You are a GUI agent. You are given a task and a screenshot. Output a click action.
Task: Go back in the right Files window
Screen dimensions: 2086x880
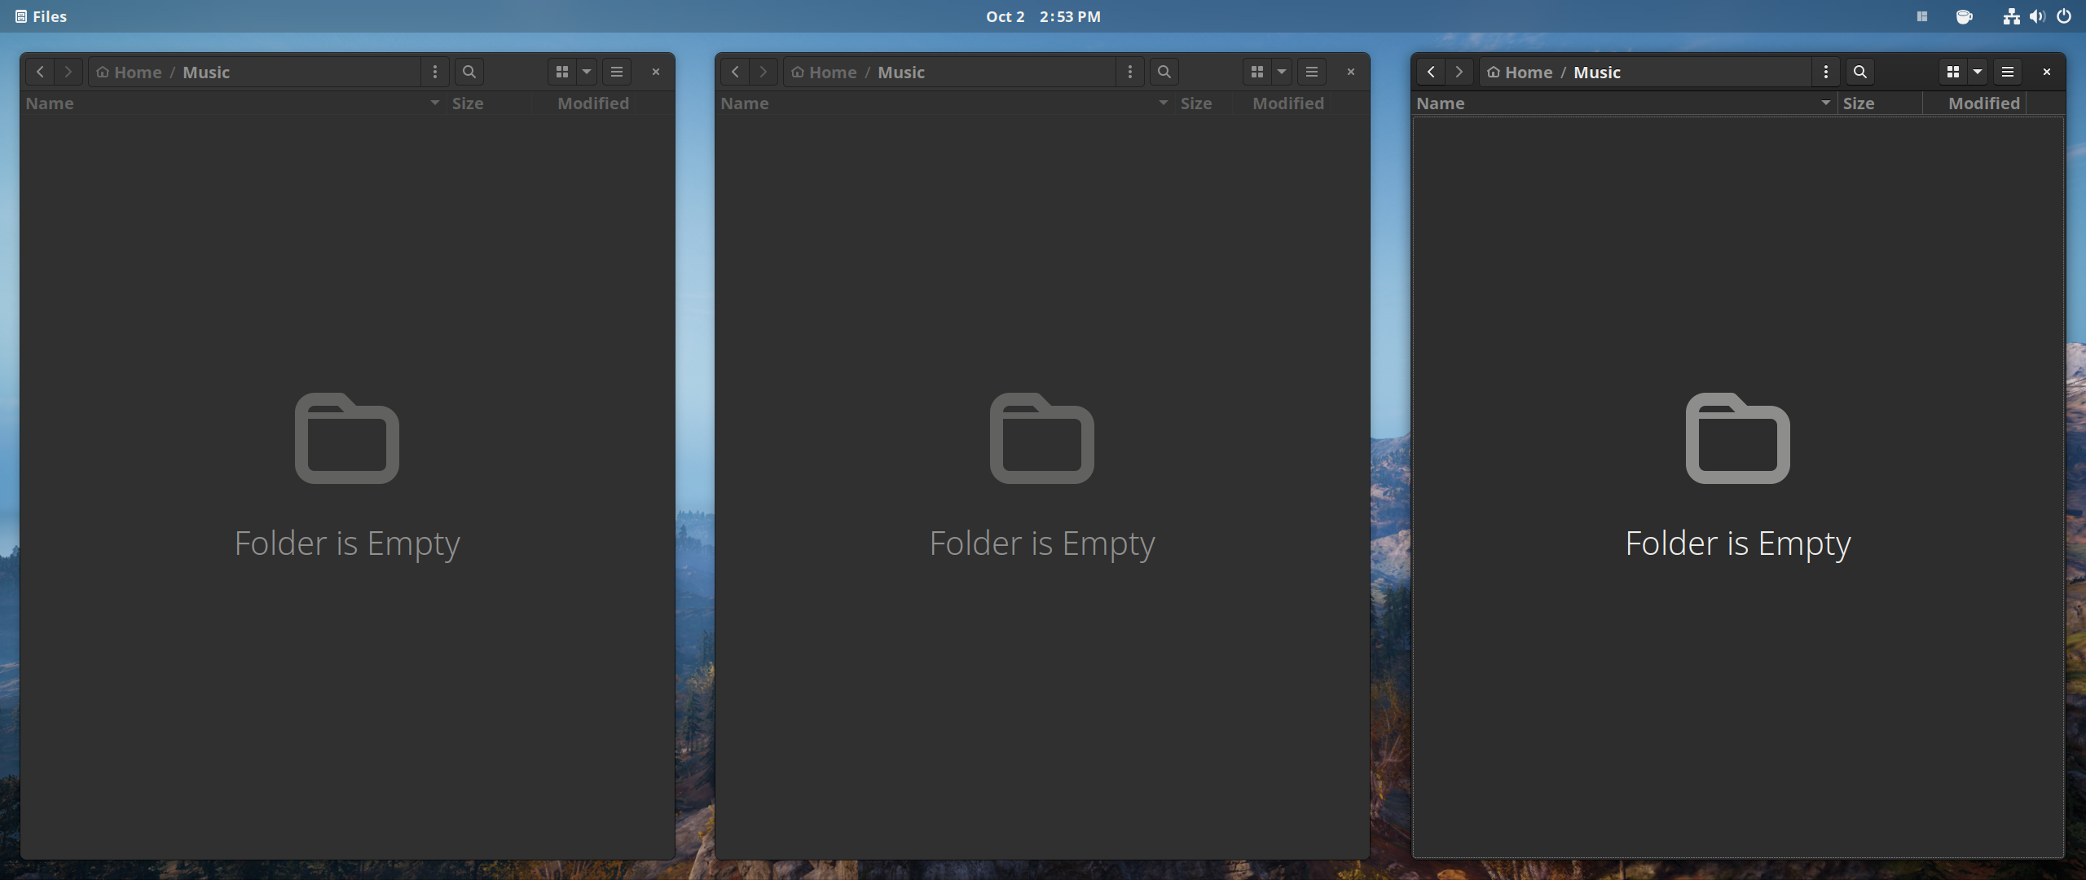point(1431,72)
